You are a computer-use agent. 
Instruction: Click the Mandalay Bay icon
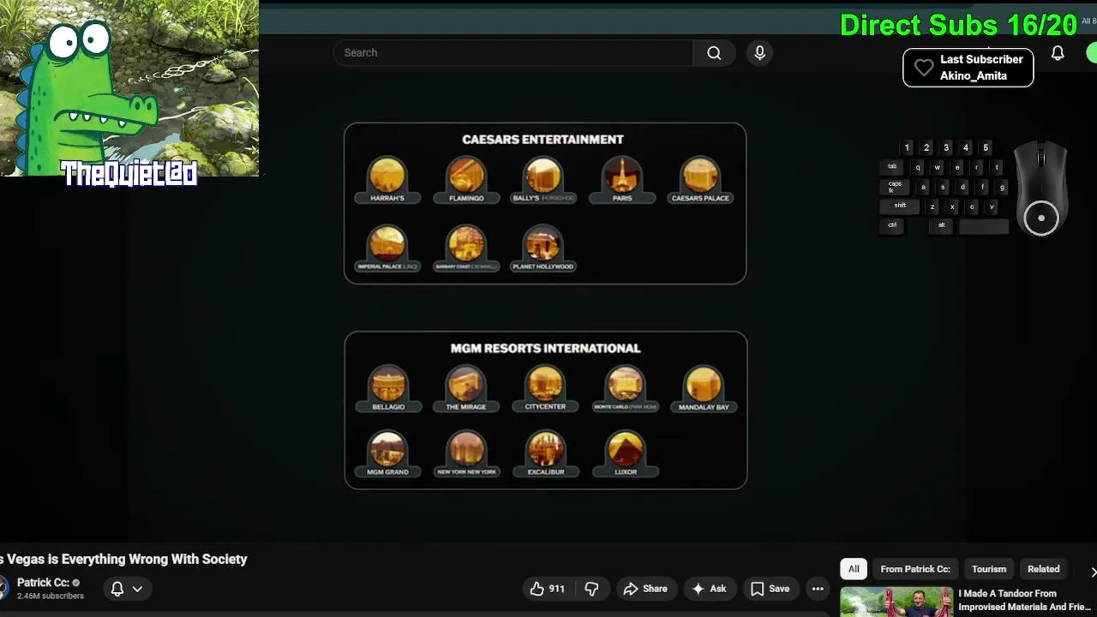pos(704,389)
